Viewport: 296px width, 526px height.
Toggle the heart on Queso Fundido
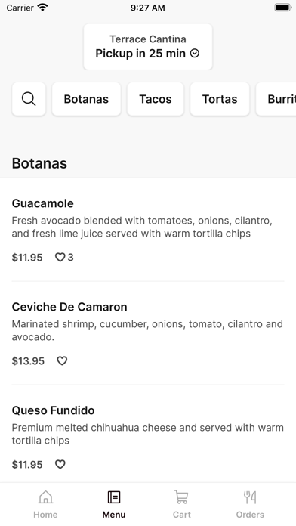tap(60, 464)
